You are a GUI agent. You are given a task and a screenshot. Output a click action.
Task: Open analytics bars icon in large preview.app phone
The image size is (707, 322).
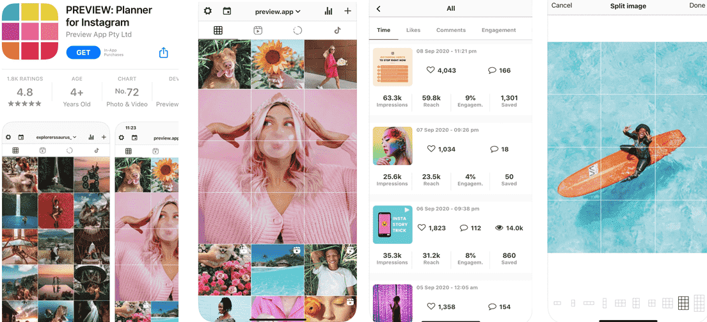[328, 11]
